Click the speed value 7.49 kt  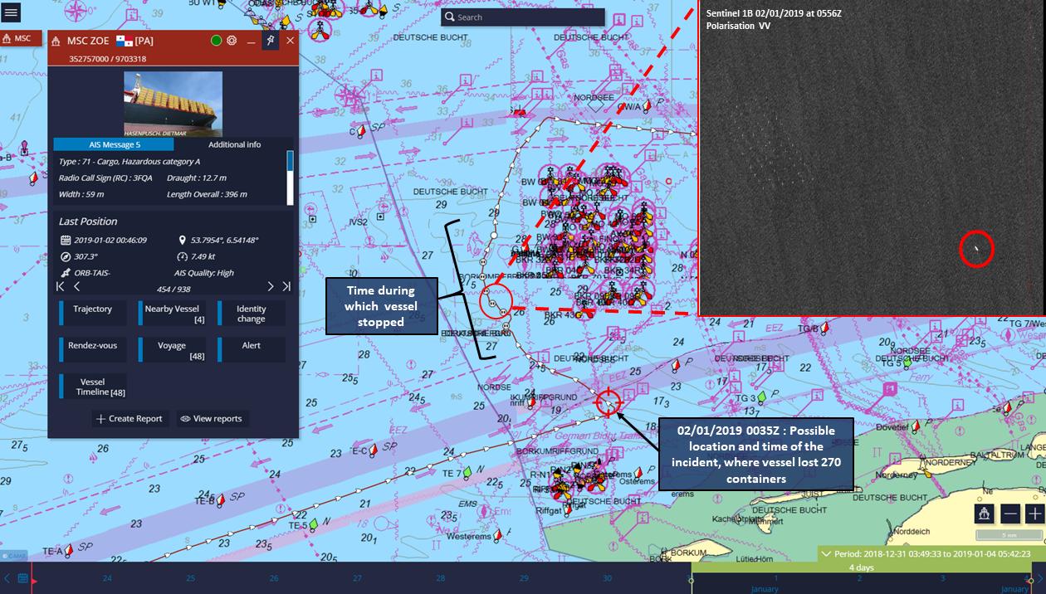pyautogui.click(x=203, y=256)
